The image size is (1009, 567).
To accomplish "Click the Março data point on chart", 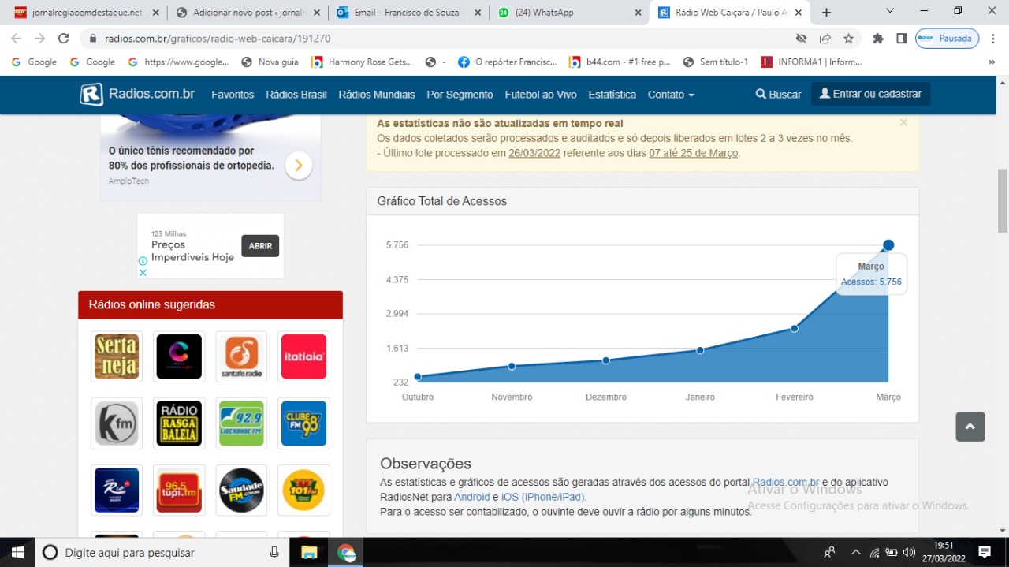I will (x=888, y=245).
